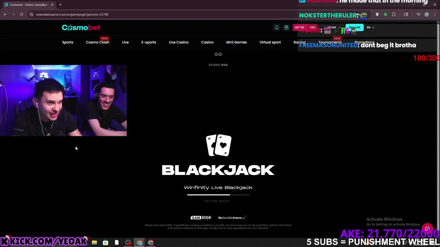Open the Sports menu
Screen dimensions: 440x247
68,42
